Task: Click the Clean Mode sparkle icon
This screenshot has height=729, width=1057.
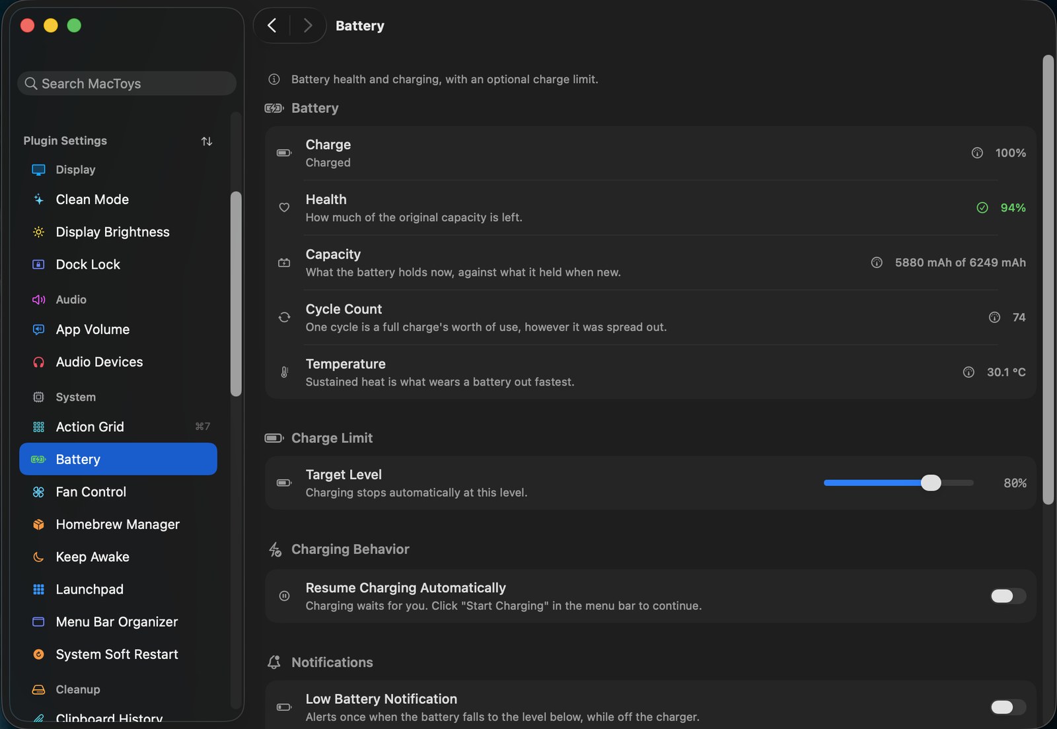Action: [38, 199]
